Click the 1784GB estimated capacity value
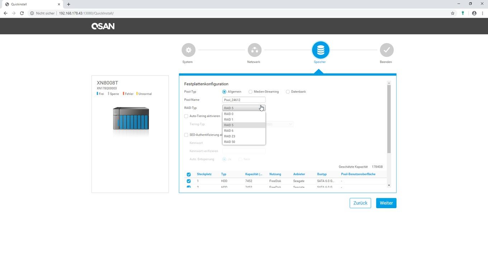The height and width of the screenshot is (264, 488). click(x=377, y=167)
